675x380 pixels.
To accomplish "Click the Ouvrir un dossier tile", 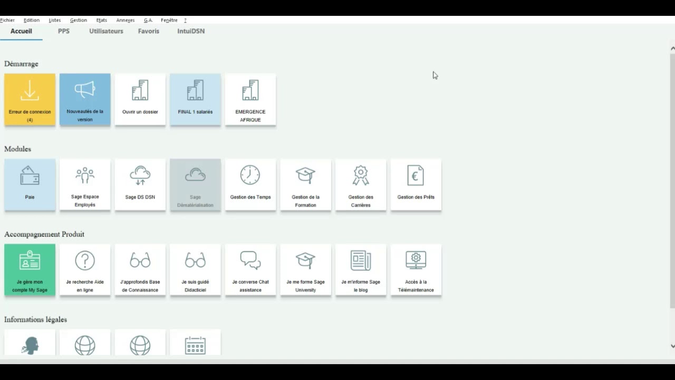I will (x=140, y=99).
